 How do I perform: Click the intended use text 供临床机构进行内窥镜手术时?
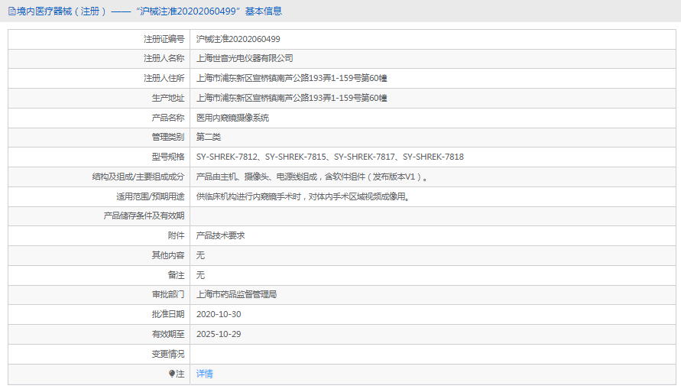point(303,196)
